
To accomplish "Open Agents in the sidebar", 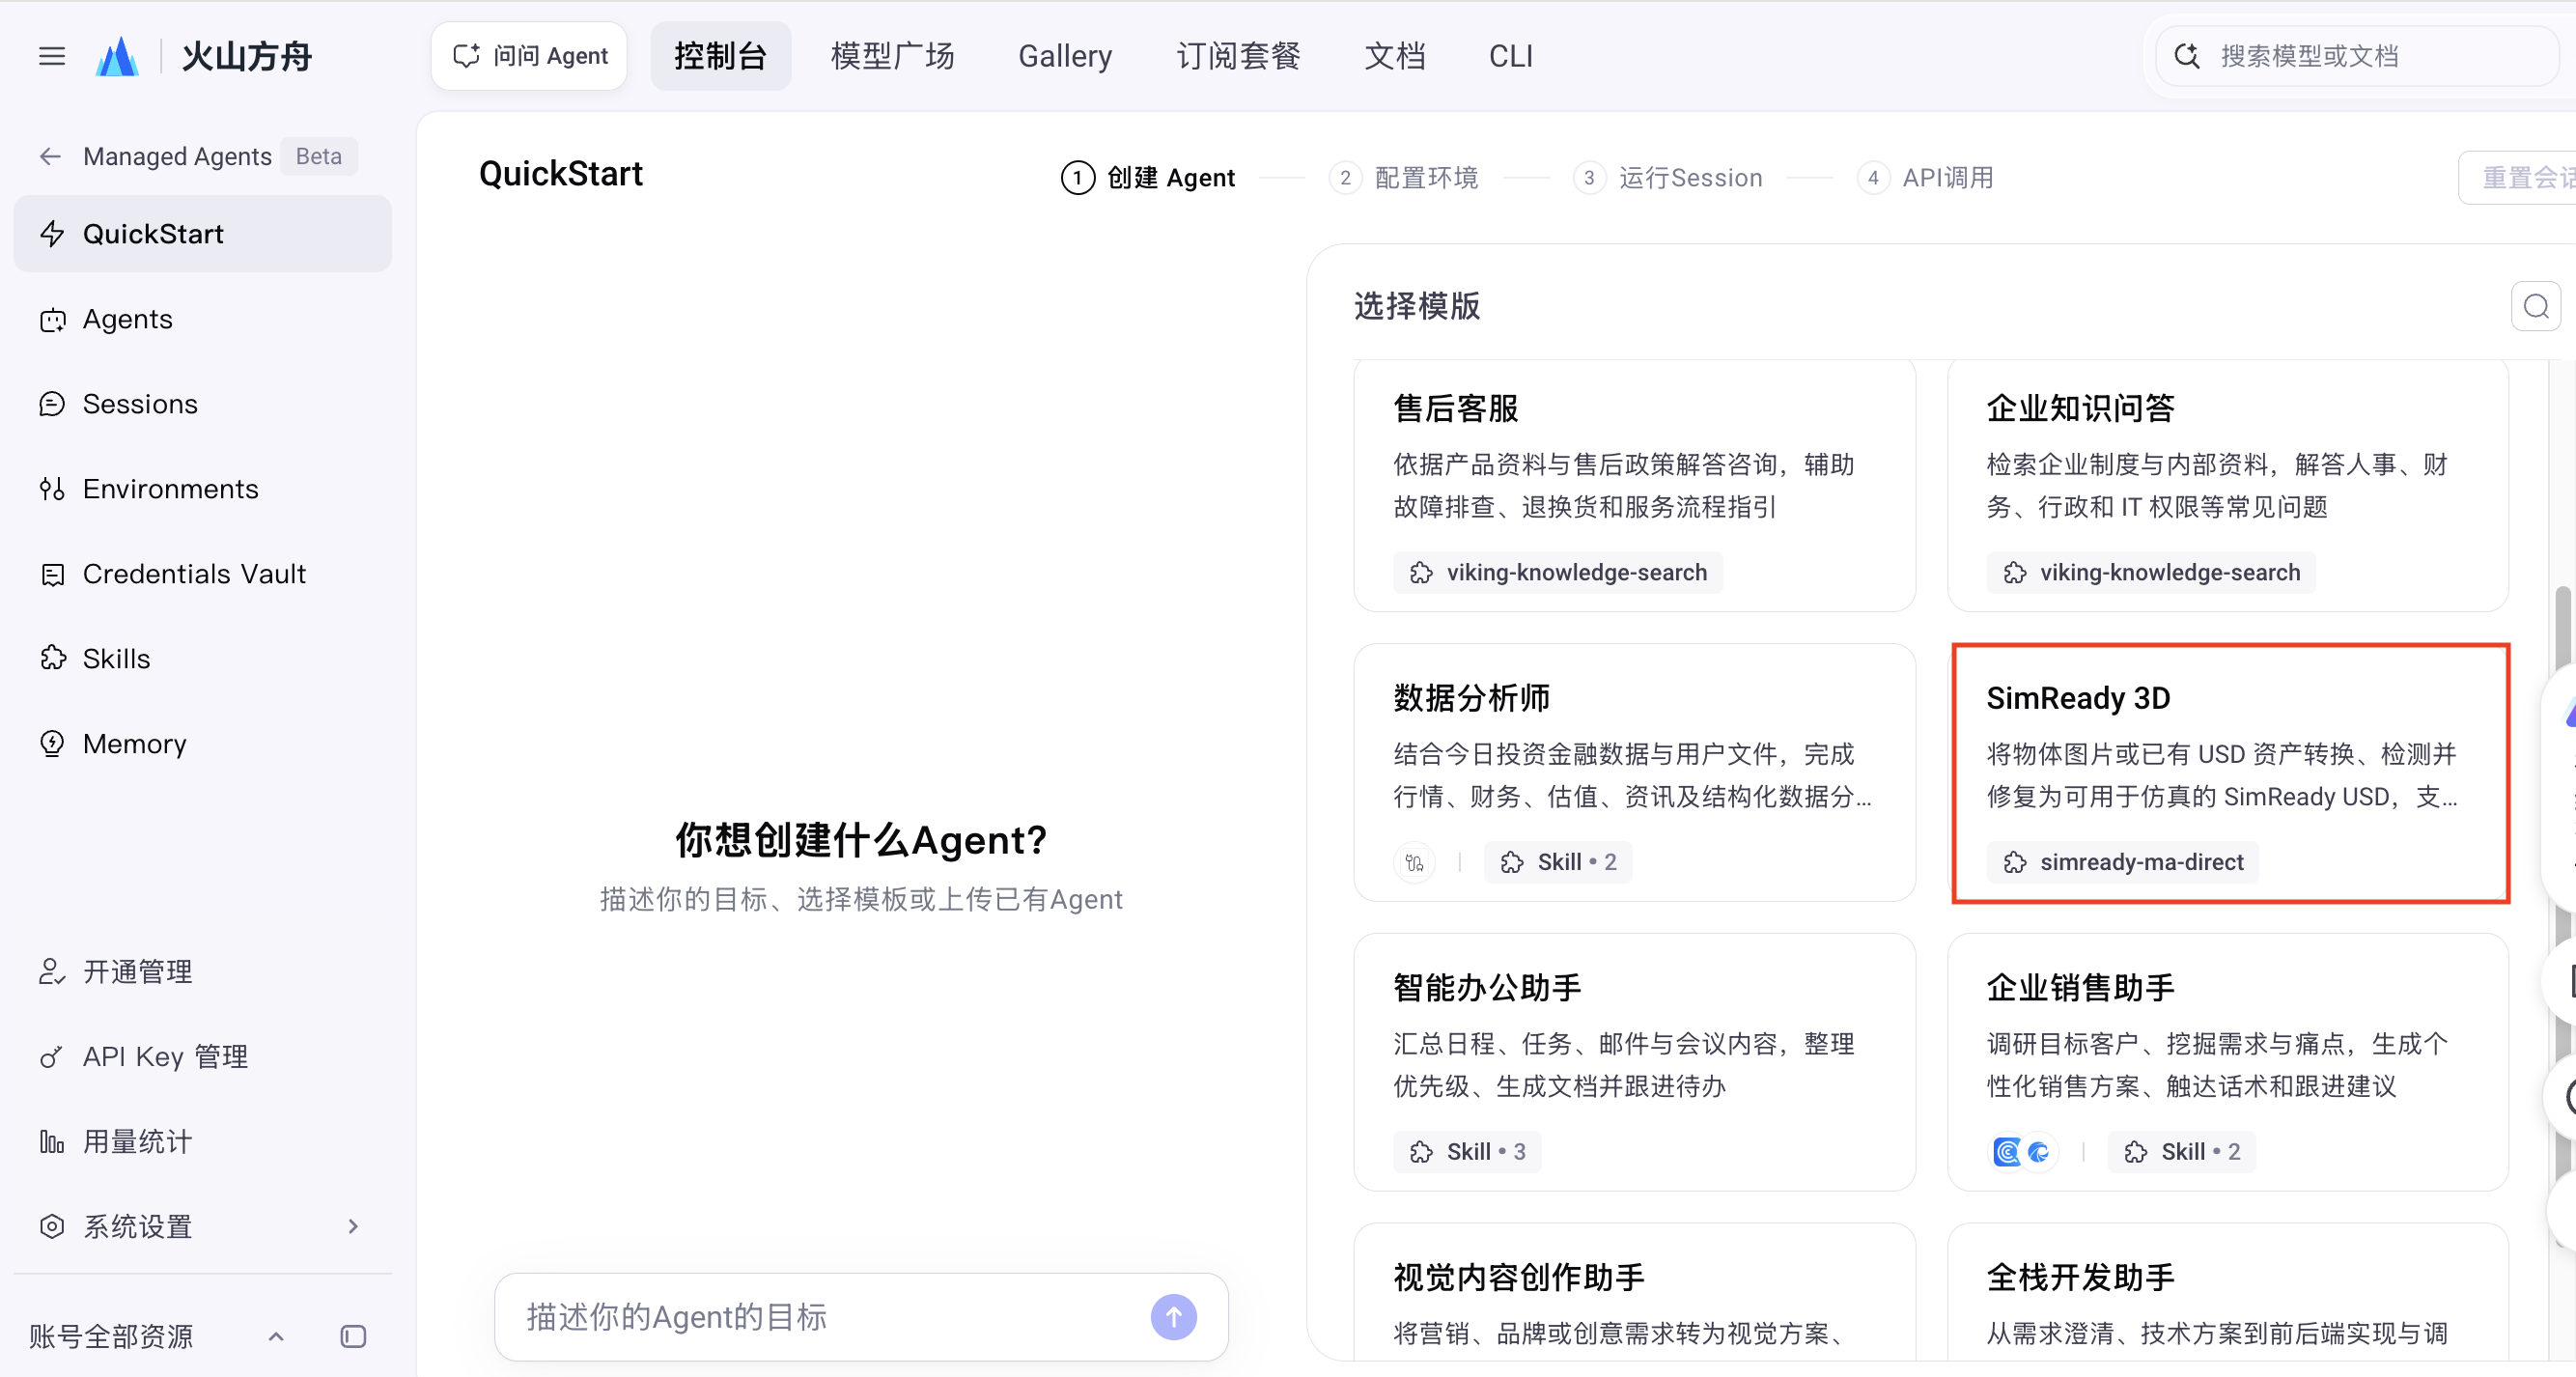I will (202, 319).
